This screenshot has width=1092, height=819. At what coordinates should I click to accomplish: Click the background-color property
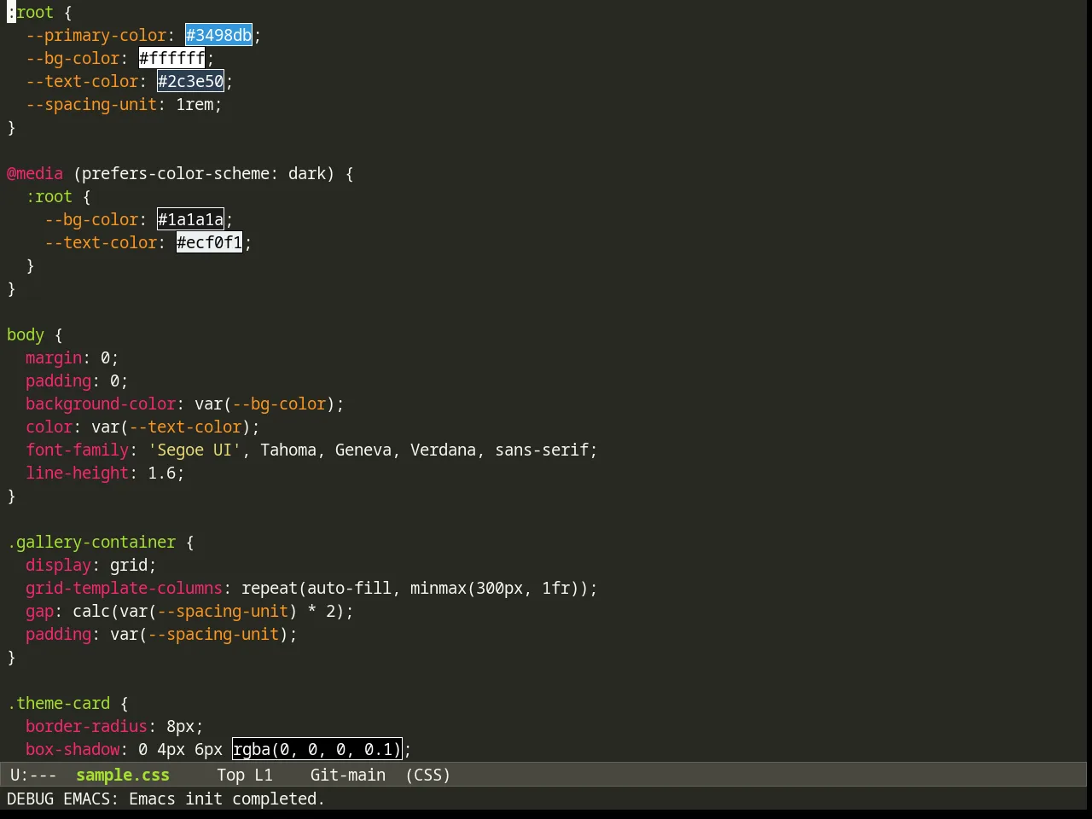coord(101,404)
